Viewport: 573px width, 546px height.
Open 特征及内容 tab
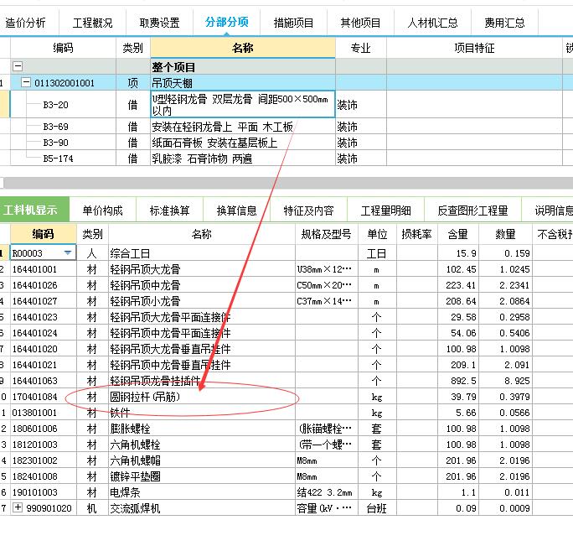pos(309,211)
